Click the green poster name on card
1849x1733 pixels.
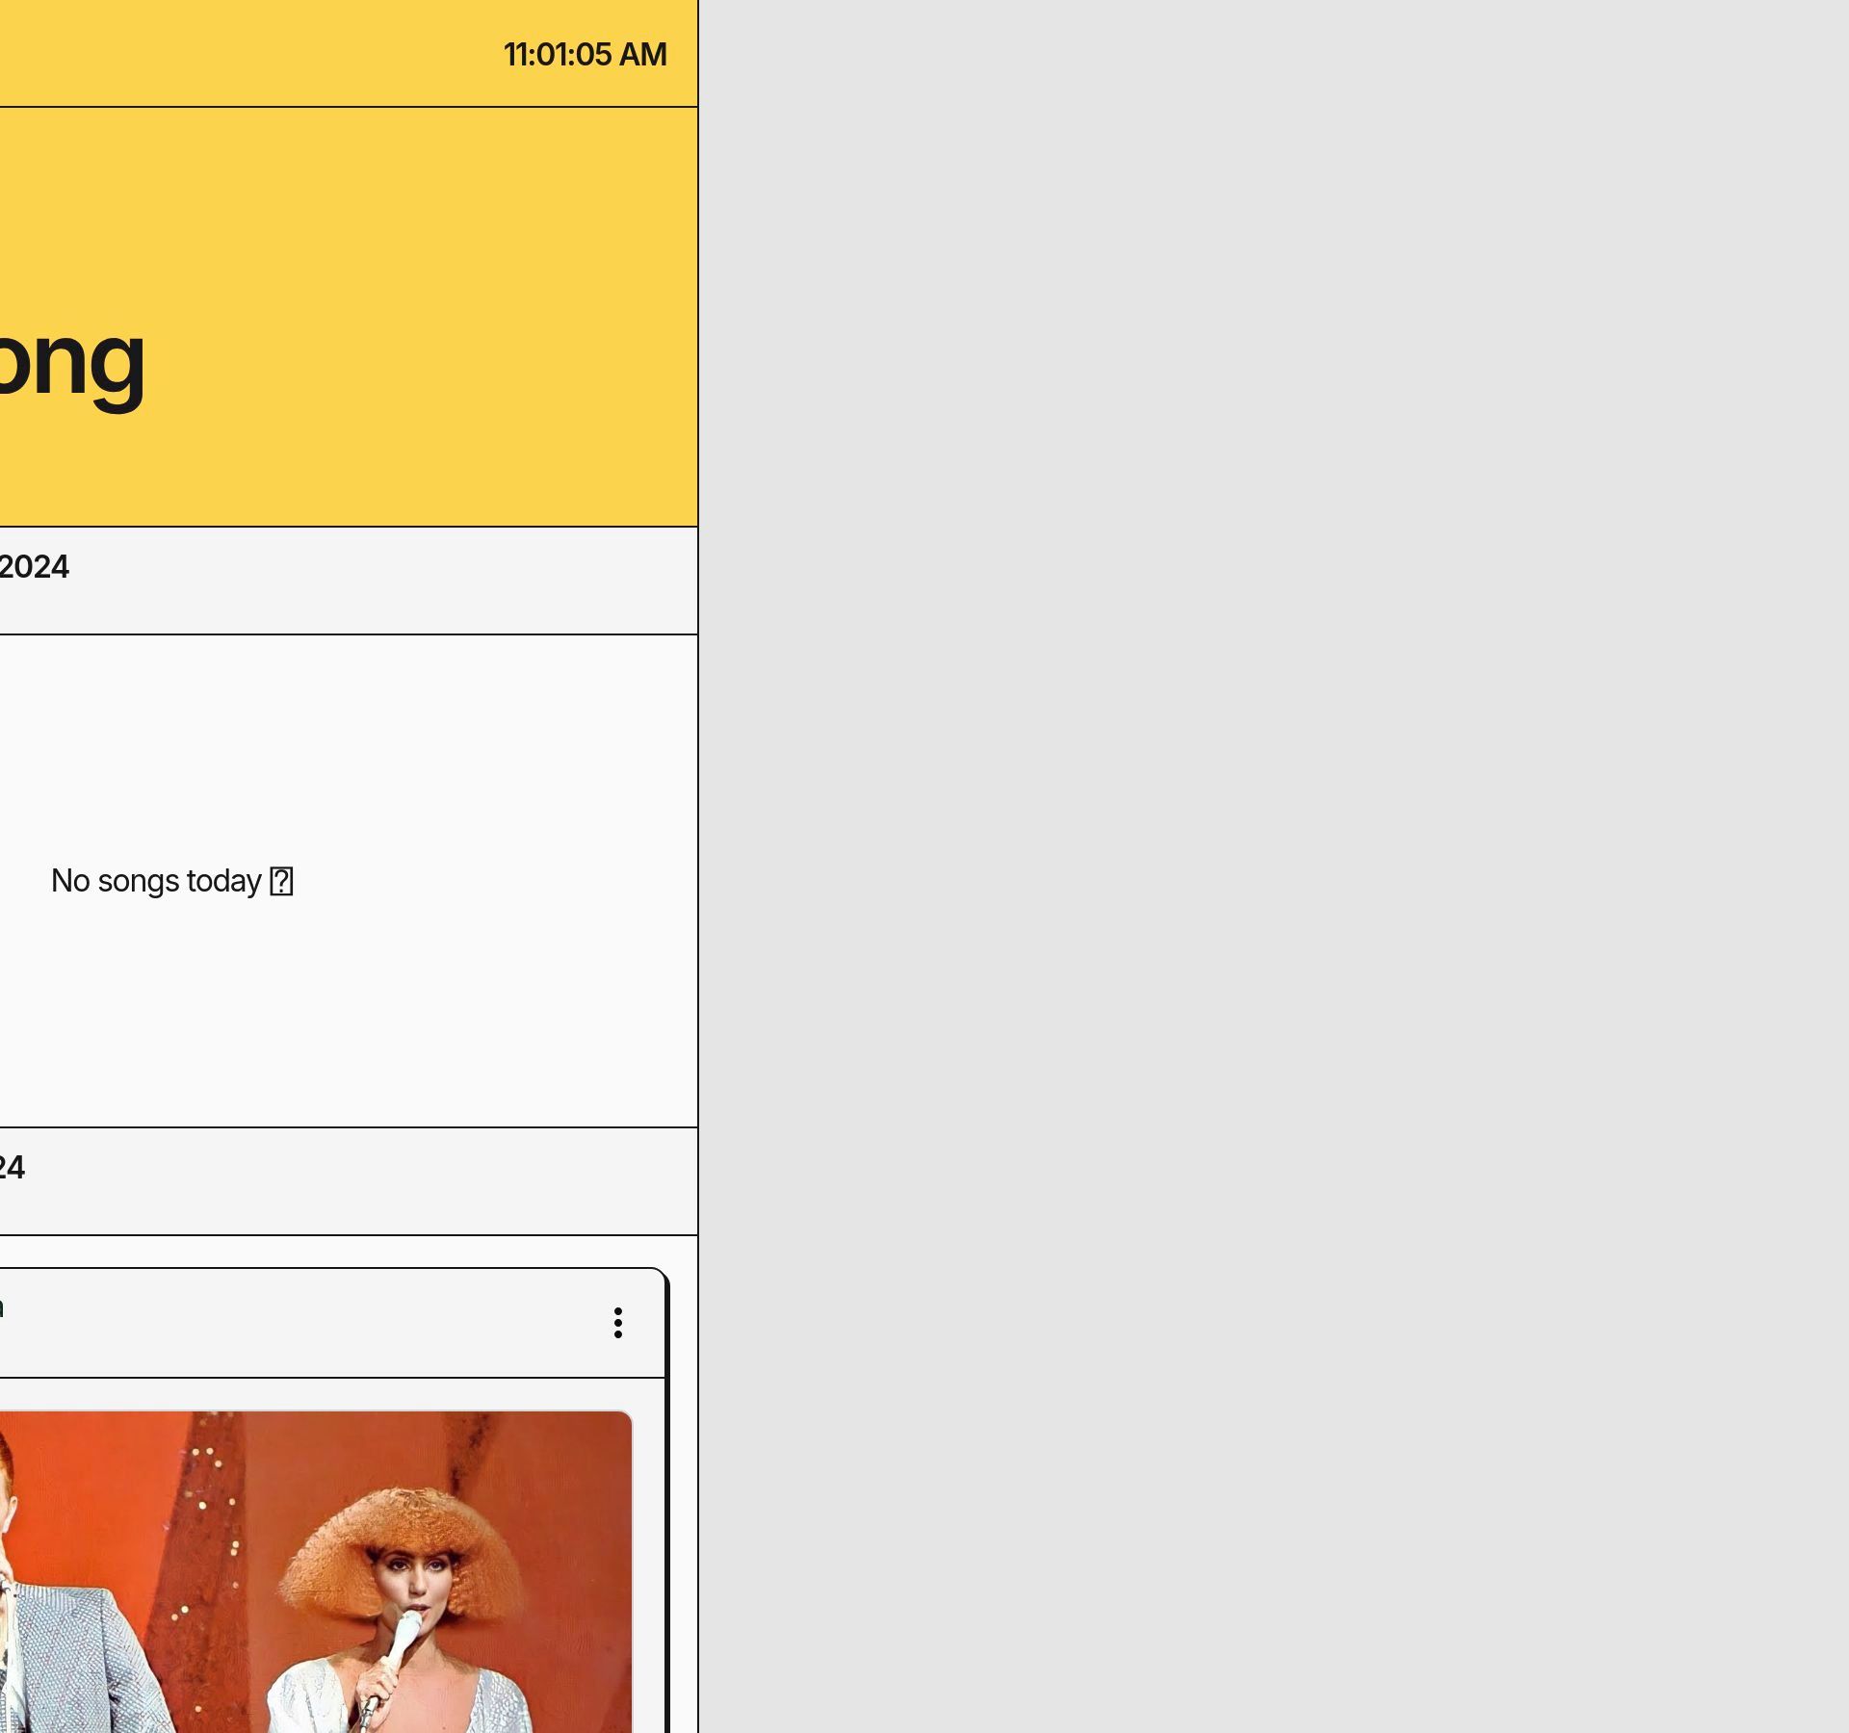click(x=1, y=1307)
